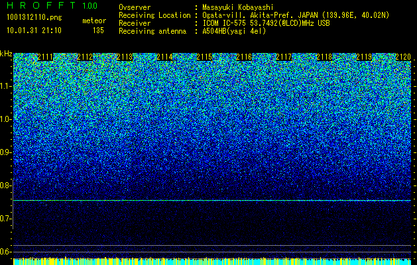
Task: Click the bright green carrier line in the spectrogram
Action: [x=212, y=201]
